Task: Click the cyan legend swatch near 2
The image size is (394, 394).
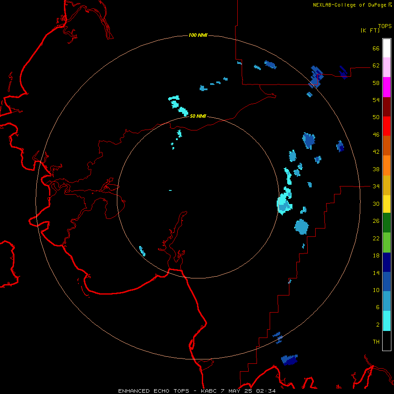Action: pyautogui.click(x=387, y=321)
